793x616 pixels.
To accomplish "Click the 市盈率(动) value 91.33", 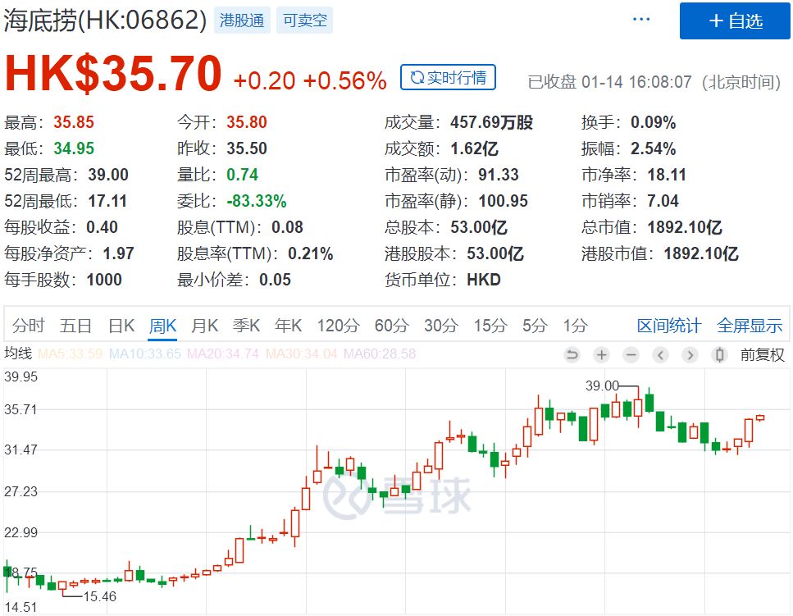I will click(x=498, y=175).
